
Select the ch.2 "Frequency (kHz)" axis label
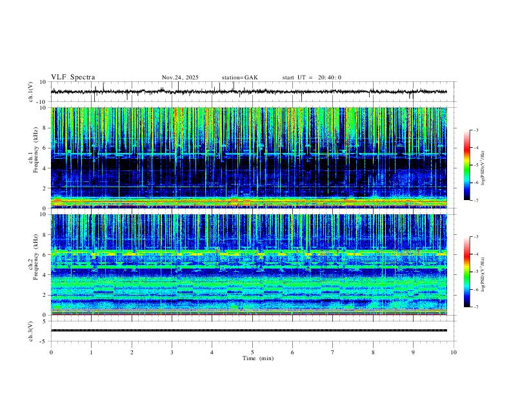click(x=37, y=256)
